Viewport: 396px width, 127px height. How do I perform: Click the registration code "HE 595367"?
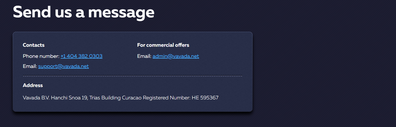click(205, 98)
